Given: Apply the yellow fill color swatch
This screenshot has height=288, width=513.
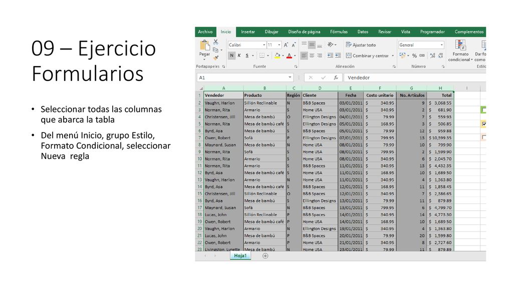Looking at the screenshot, I should tap(277, 56).
